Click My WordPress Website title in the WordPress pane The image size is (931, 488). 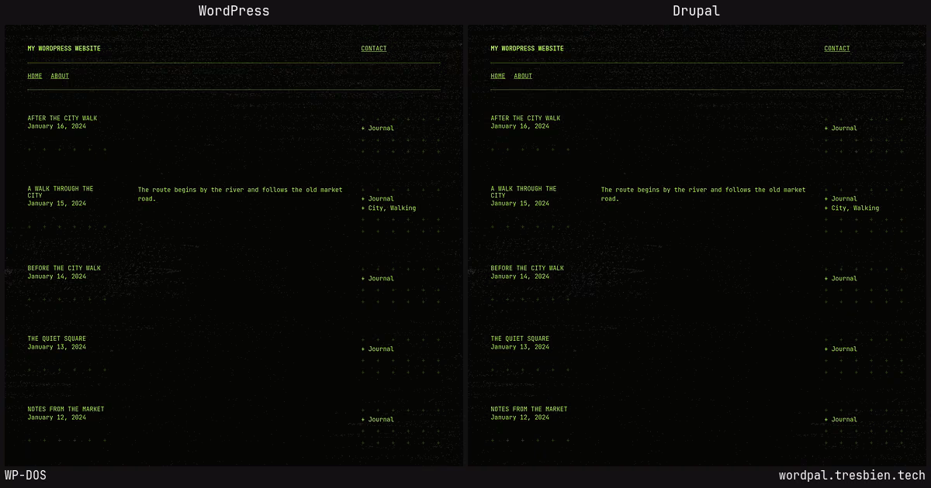[64, 48]
